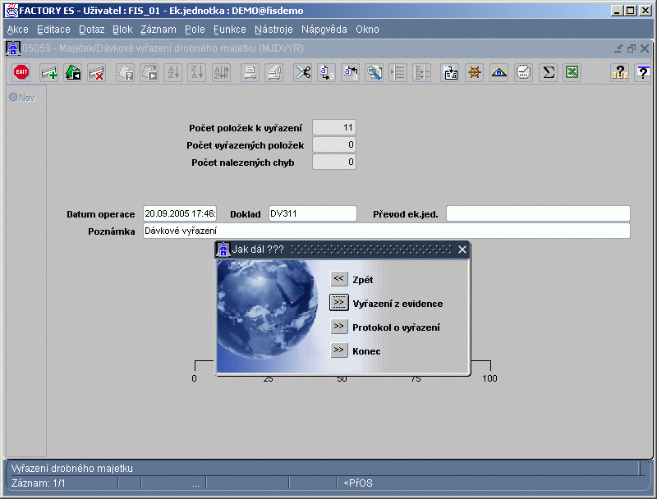Open the Funkce menu
Image resolution: width=657 pixels, height=499 pixels.
229,29
